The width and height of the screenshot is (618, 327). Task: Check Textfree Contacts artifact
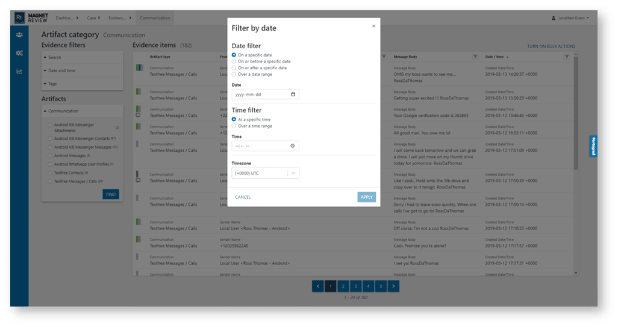click(x=50, y=173)
